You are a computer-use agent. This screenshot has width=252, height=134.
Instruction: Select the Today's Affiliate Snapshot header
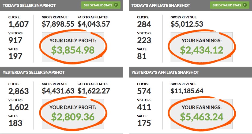(161, 5)
